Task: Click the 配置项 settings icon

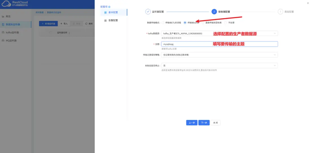Action: [109, 7]
